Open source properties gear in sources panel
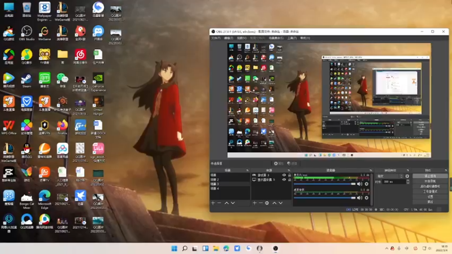This screenshot has width=452, height=254. (x=267, y=203)
